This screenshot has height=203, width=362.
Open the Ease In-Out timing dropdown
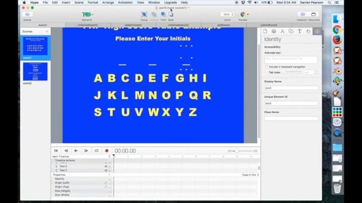[251, 175]
